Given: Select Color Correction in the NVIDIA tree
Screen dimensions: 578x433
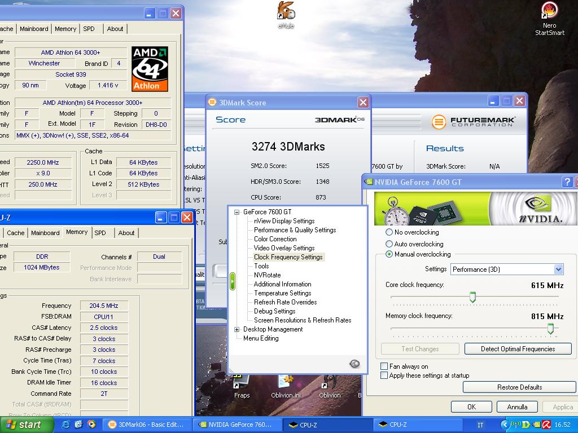Looking at the screenshot, I should point(275,239).
